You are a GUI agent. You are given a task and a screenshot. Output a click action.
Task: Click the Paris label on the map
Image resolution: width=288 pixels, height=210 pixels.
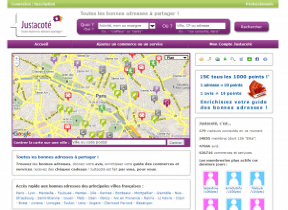pyautogui.click(x=101, y=96)
